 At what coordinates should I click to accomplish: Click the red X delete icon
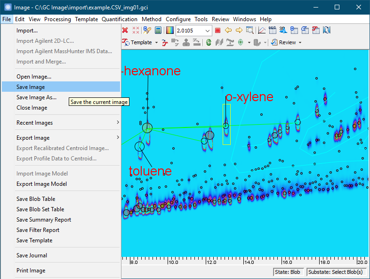(x=125, y=31)
